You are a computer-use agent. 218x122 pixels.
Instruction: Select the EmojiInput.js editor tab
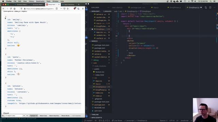pyautogui.click(x=194, y=7)
